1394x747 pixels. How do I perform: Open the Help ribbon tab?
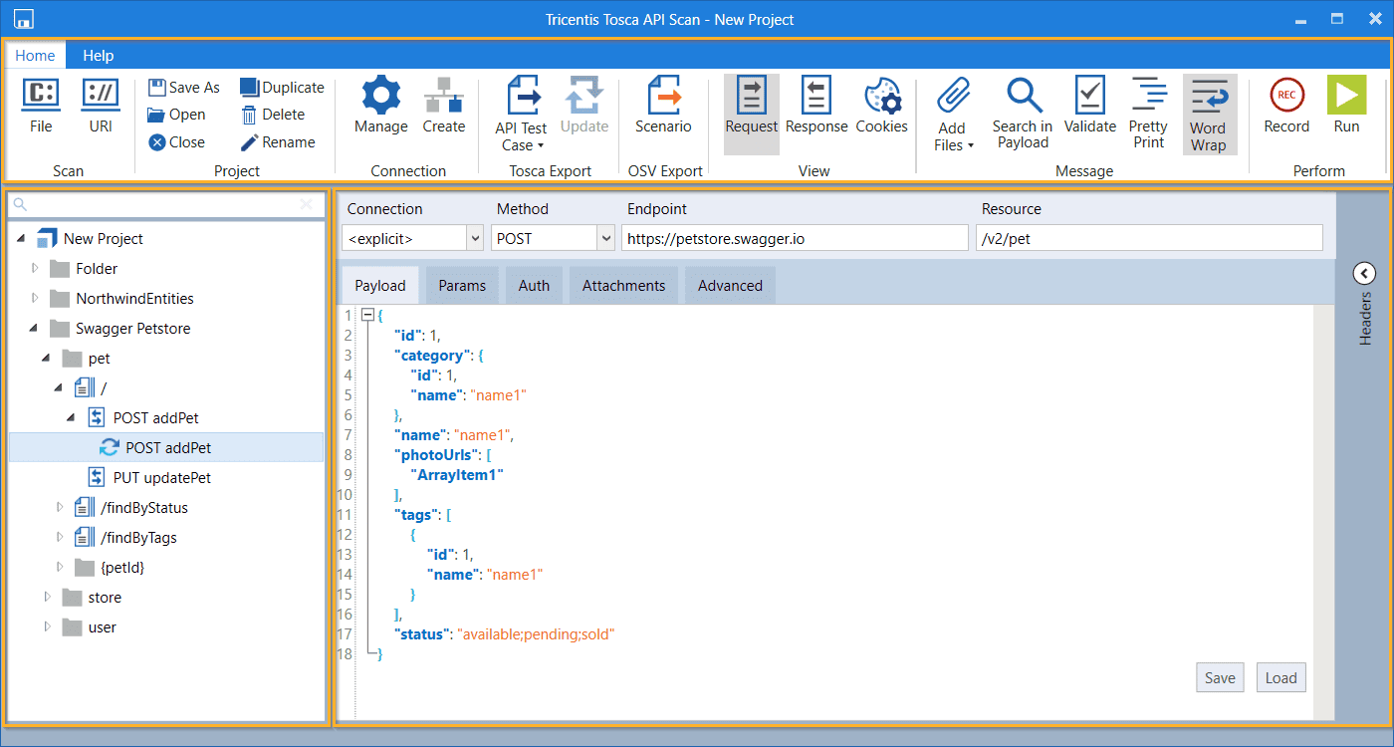point(98,56)
